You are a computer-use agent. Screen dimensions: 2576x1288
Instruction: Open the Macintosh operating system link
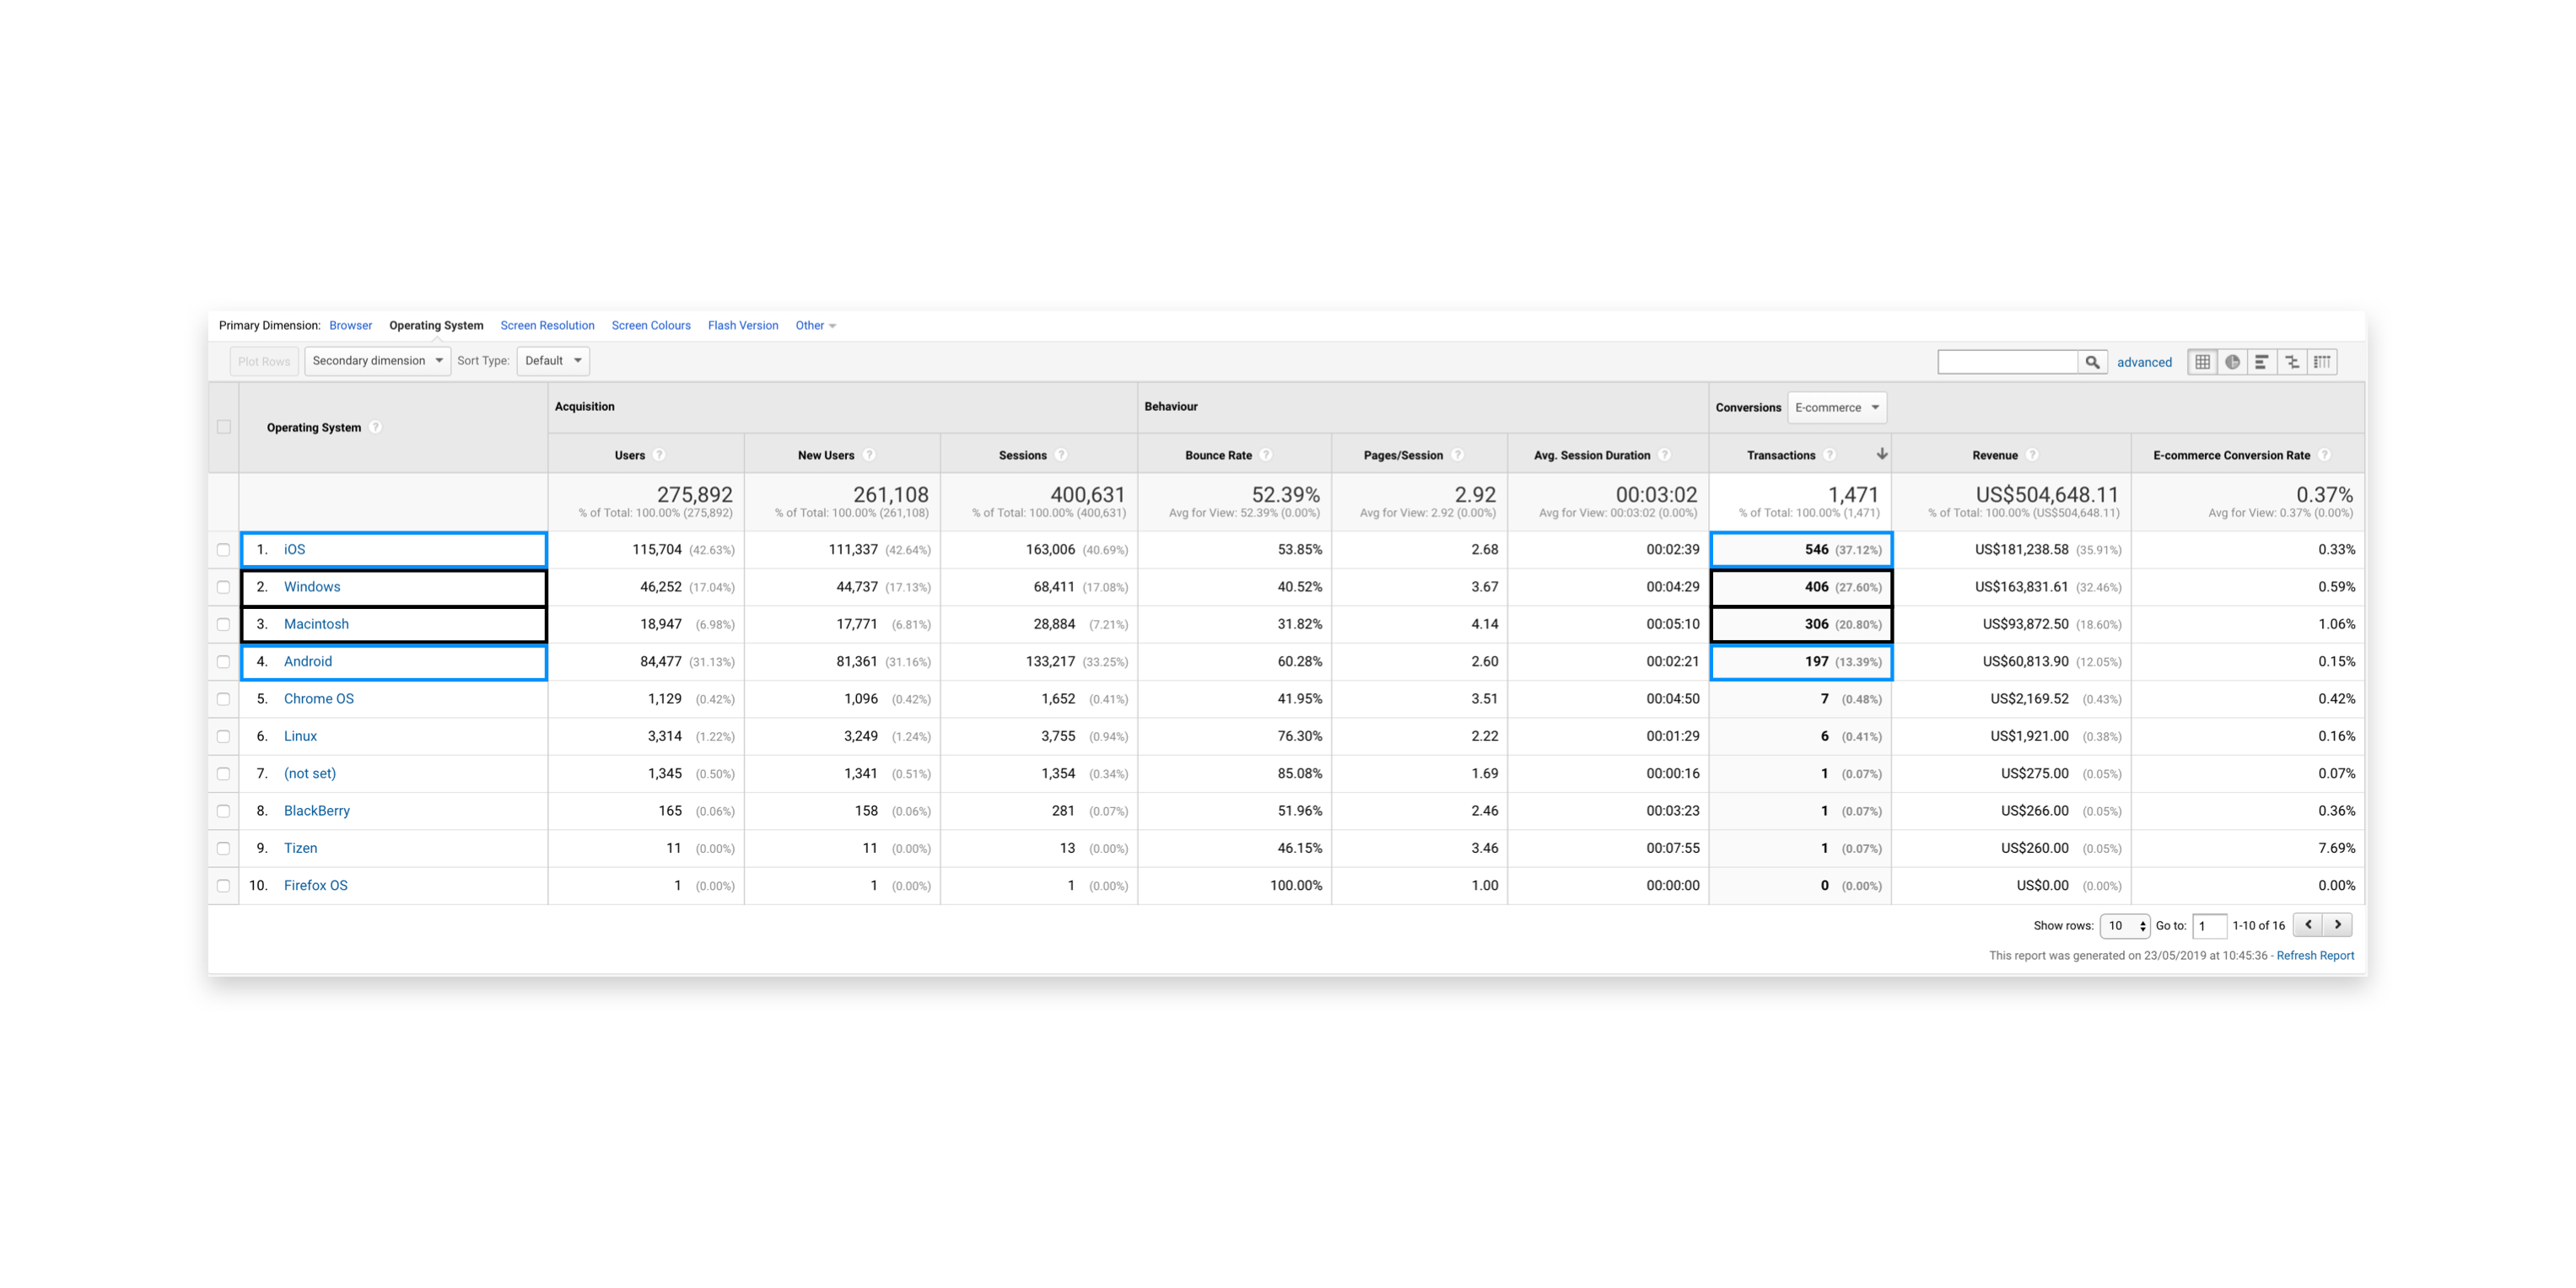[x=316, y=624]
